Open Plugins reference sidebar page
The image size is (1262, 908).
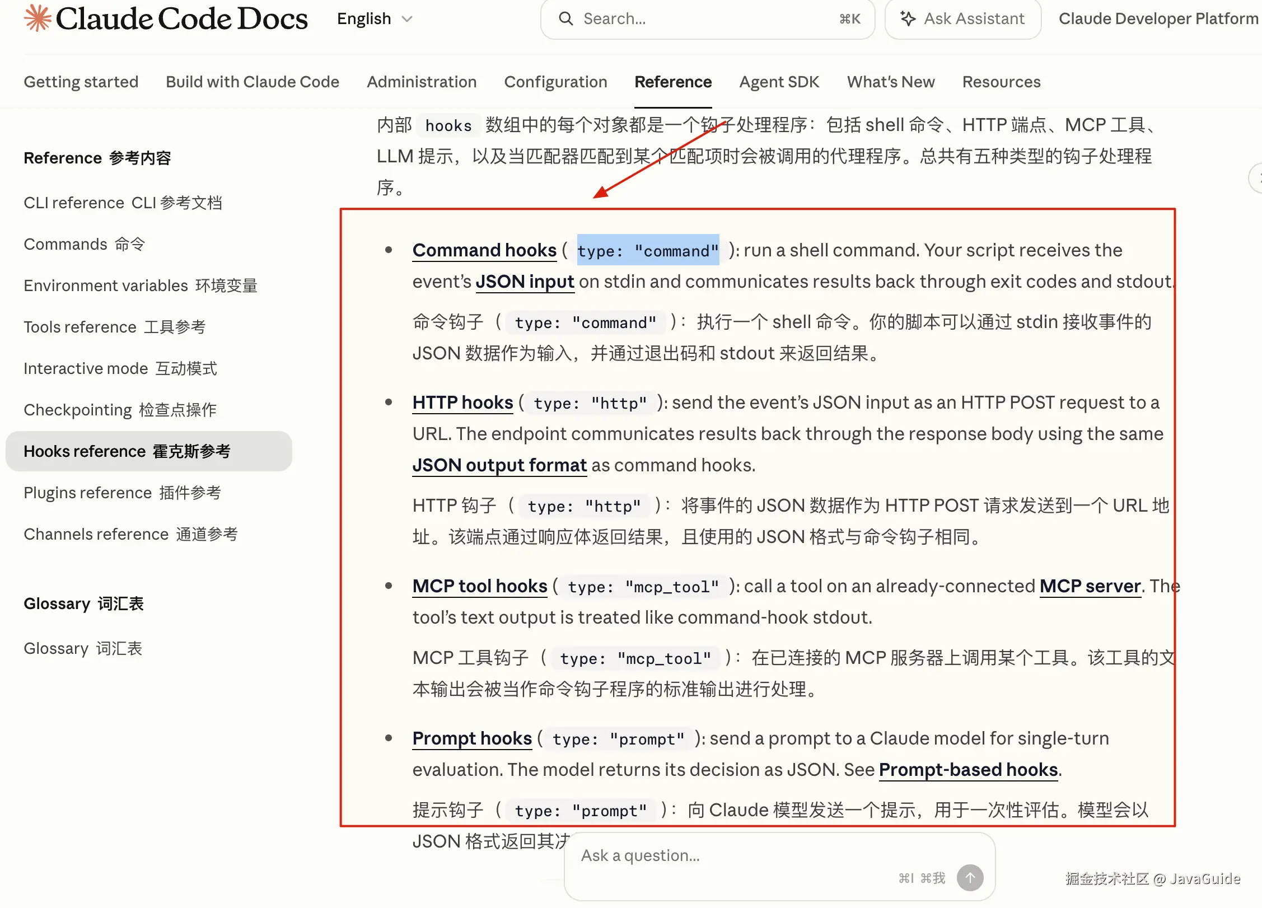click(x=122, y=493)
